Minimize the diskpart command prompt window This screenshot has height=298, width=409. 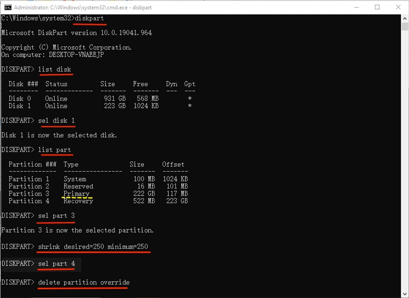(x=354, y=7)
